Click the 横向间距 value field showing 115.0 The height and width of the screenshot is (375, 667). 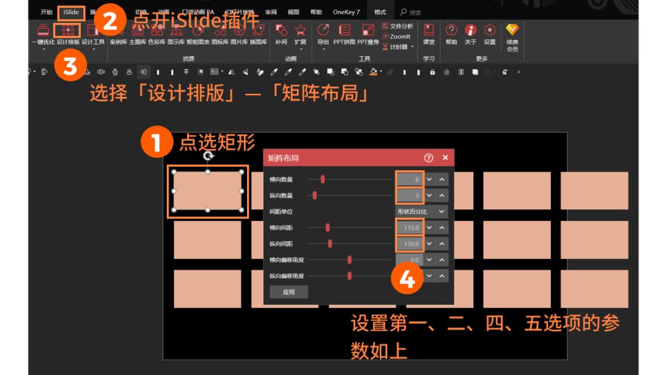pos(409,228)
